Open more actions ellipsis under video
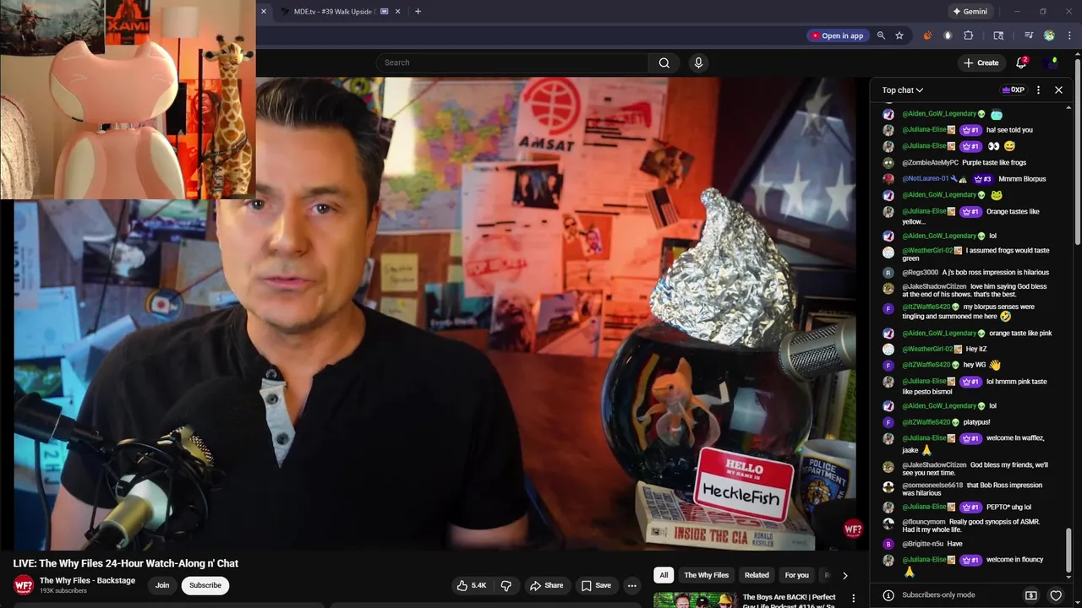Image resolution: width=1082 pixels, height=608 pixels. point(631,585)
